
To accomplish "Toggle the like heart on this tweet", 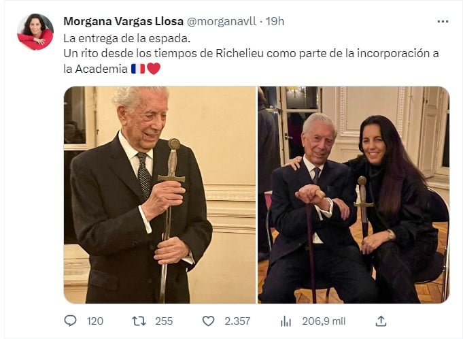I will (x=209, y=321).
